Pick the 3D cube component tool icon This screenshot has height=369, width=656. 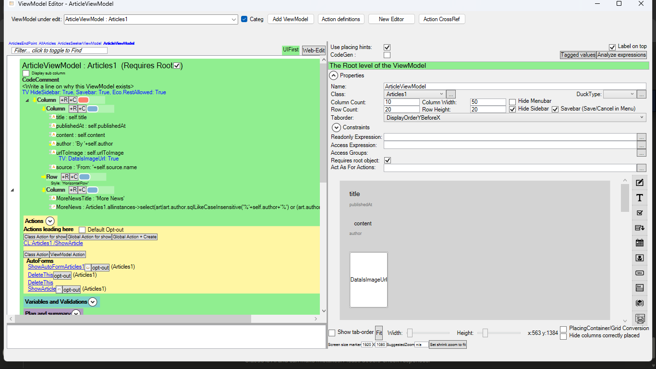[640, 303]
